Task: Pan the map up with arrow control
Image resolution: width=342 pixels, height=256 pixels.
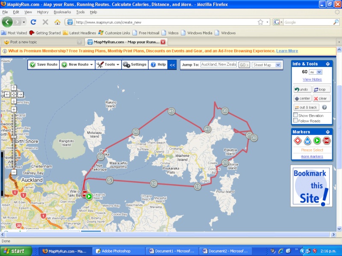Action: (x=14, y=88)
